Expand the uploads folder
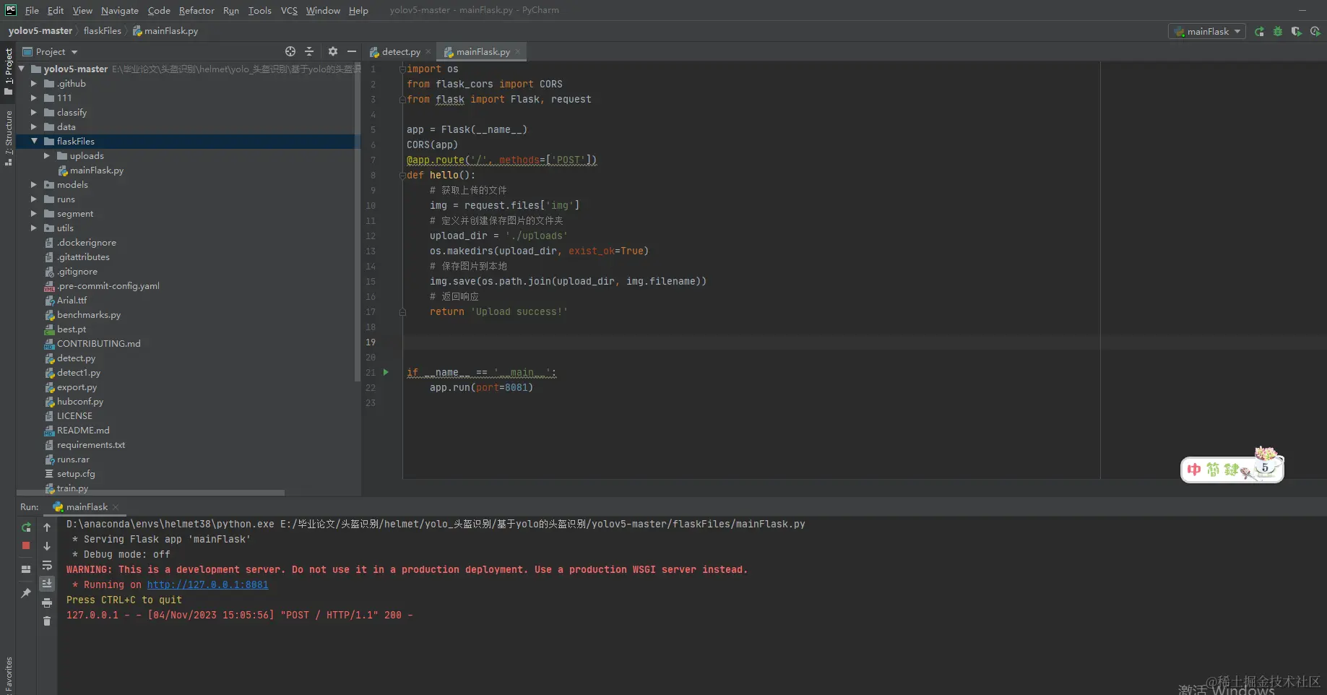This screenshot has height=695, width=1327. tap(46, 156)
